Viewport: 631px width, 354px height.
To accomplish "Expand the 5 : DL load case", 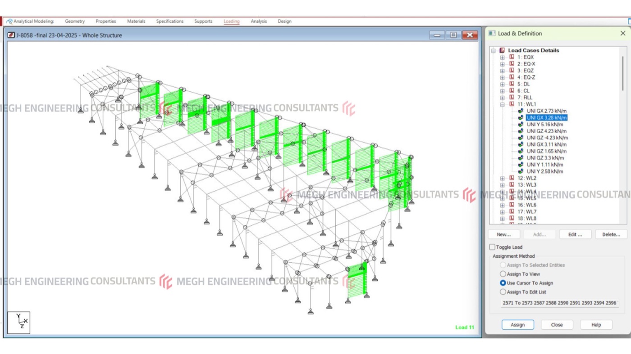I will [503, 85].
